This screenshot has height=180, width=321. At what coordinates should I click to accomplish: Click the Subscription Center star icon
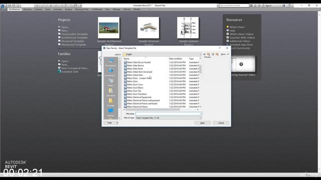tap(259, 5)
